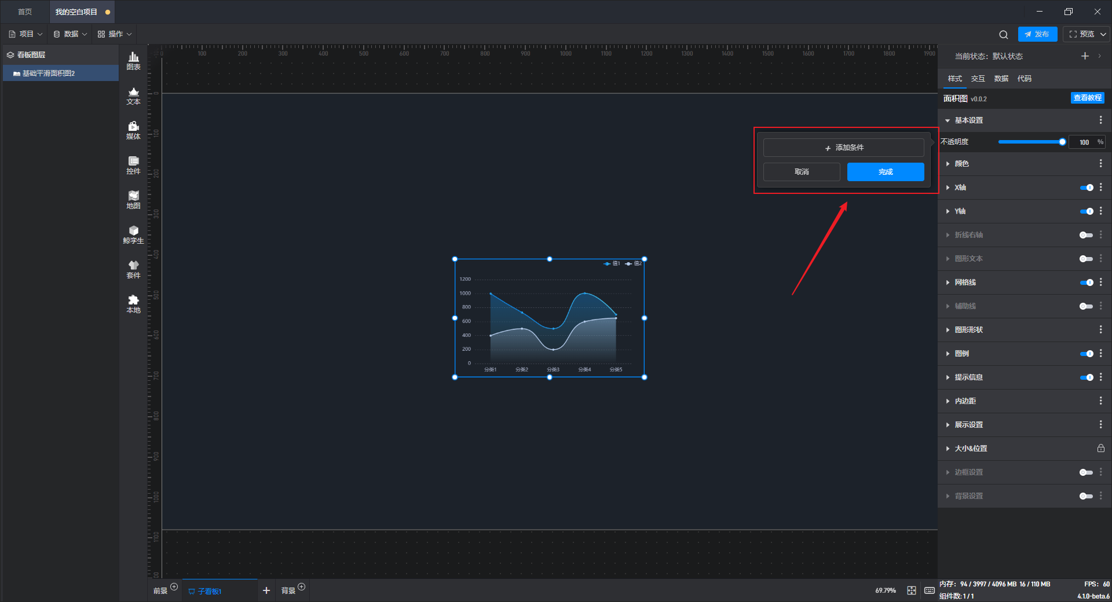Image resolution: width=1112 pixels, height=602 pixels.
Task: Open 基本设置 more options menu
Action: click(x=1101, y=120)
